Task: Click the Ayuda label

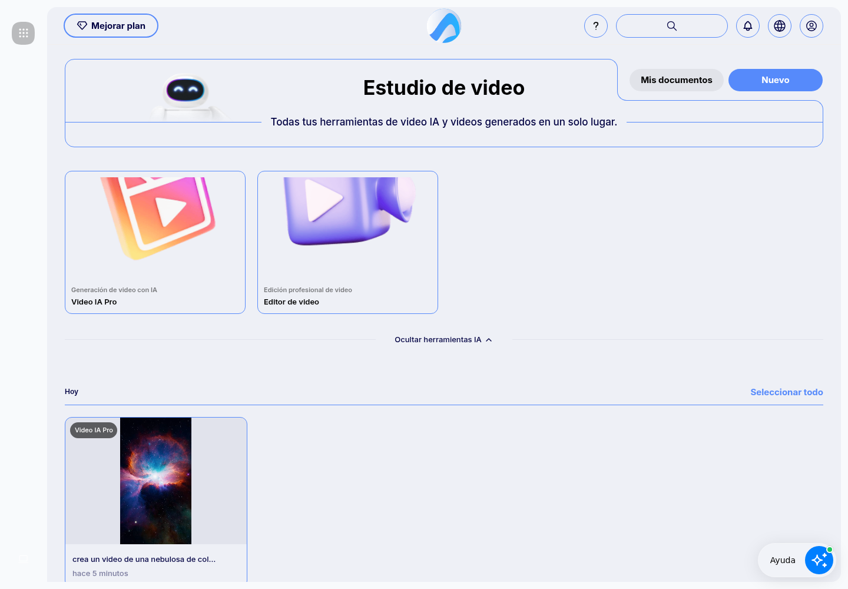Action: coord(783,560)
